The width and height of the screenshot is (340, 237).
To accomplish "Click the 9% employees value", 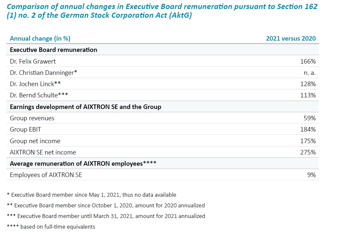I will coord(312,175).
